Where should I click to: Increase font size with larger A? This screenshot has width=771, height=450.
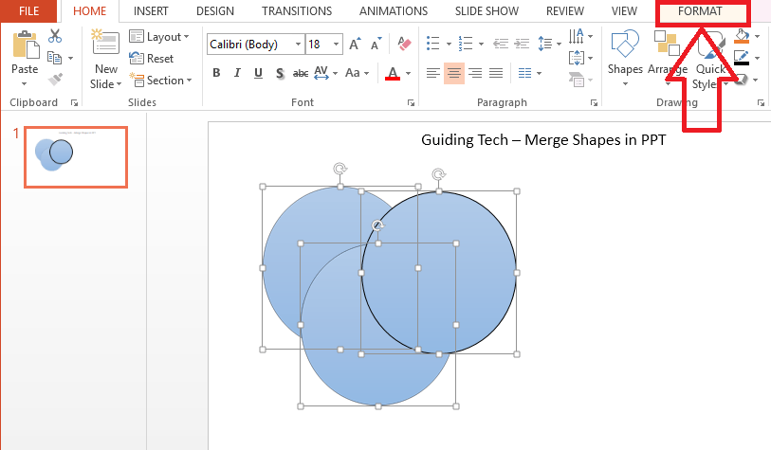click(355, 45)
